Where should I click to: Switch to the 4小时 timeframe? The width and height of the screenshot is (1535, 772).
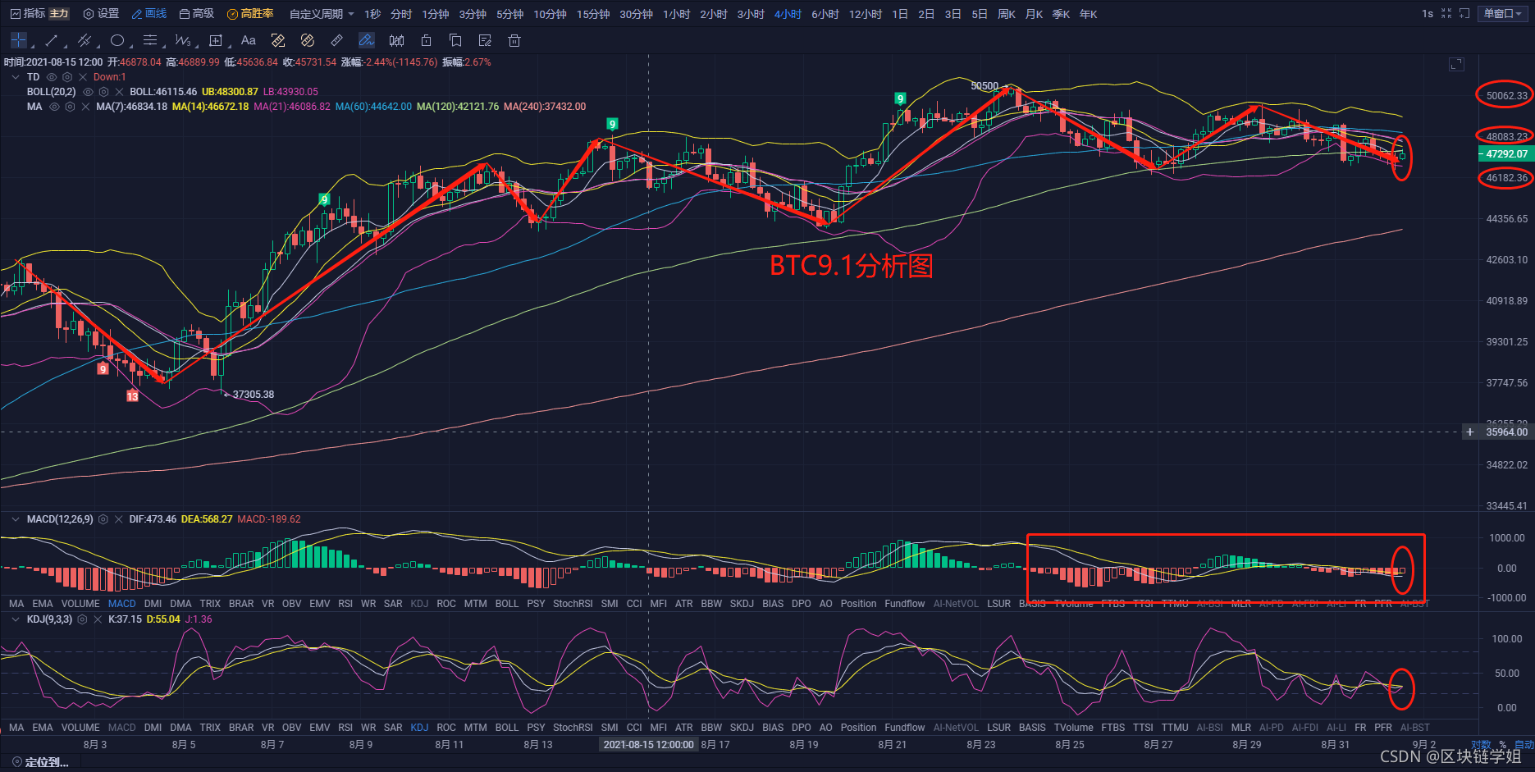[x=788, y=14]
